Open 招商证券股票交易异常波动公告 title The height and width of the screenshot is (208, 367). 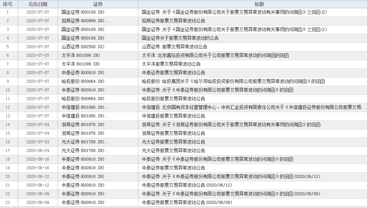173,21
